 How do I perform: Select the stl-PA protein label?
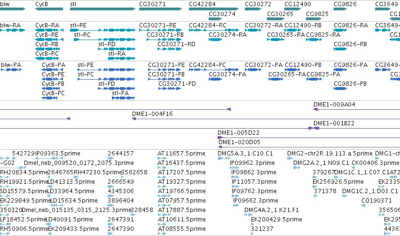(x=120, y=93)
